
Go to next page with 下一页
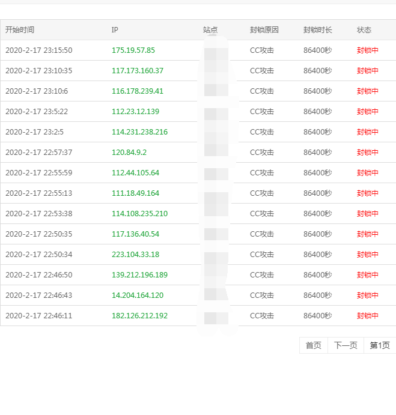pos(346,345)
